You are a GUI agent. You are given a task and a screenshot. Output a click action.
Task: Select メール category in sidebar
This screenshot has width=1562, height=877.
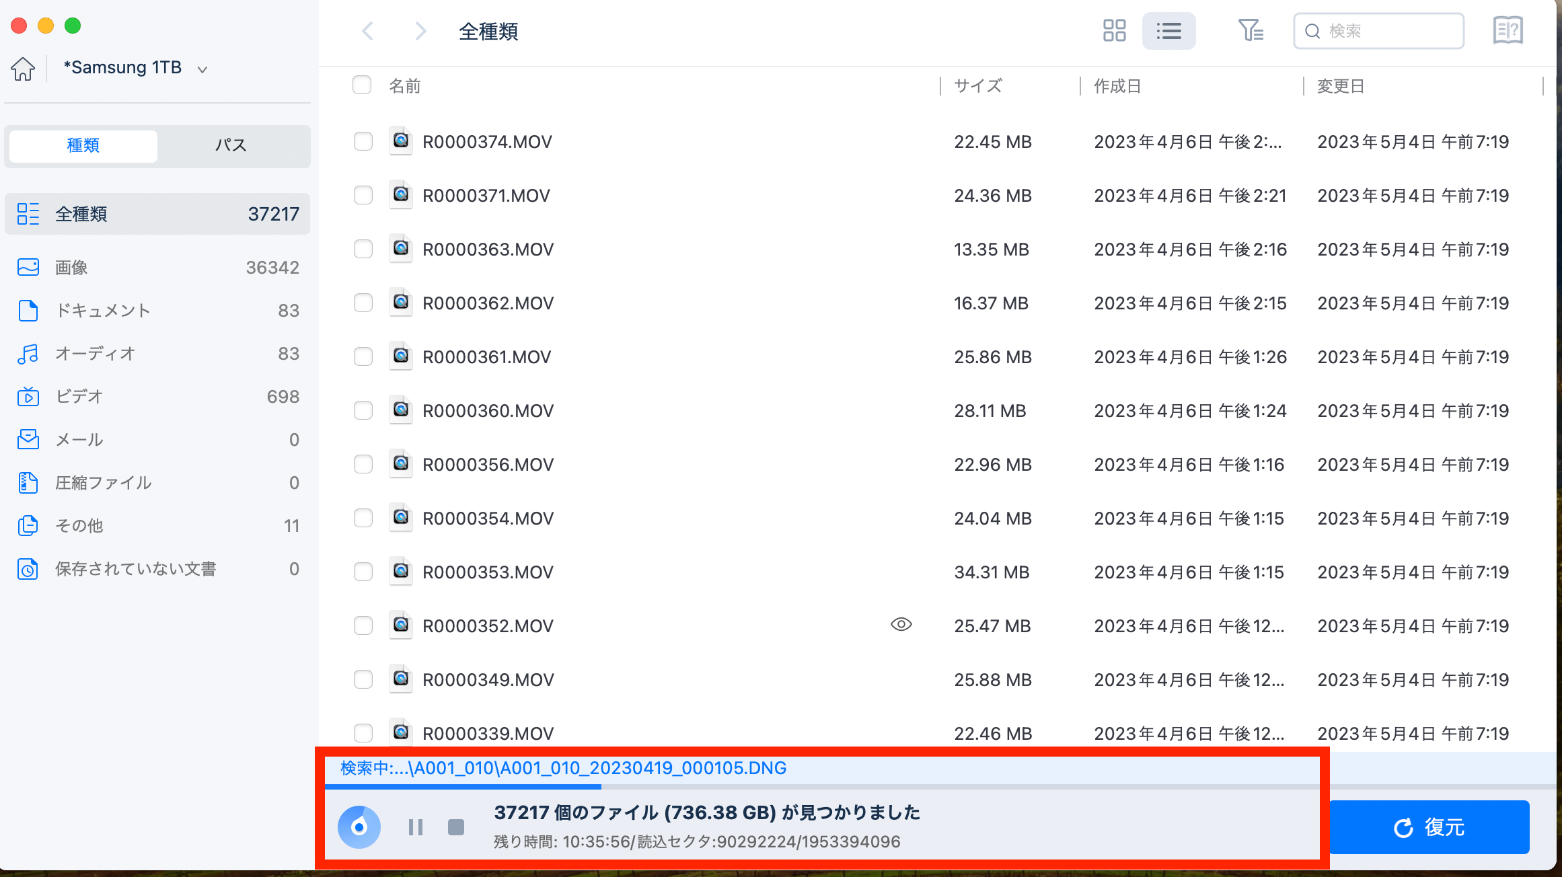157,440
